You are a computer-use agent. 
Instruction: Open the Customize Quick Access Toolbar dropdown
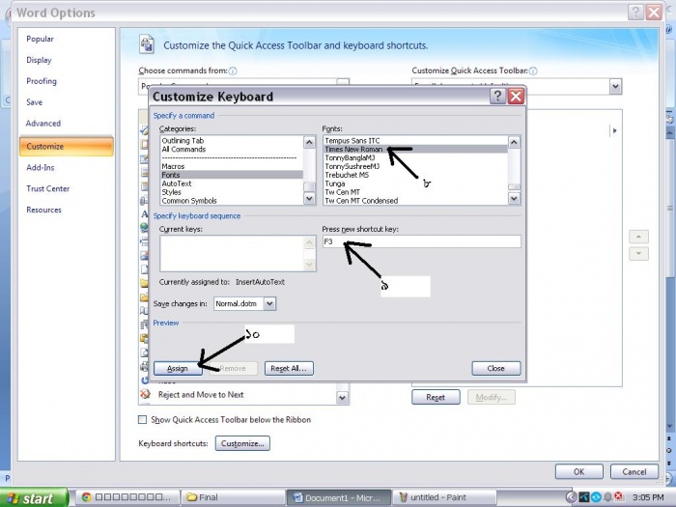click(616, 87)
